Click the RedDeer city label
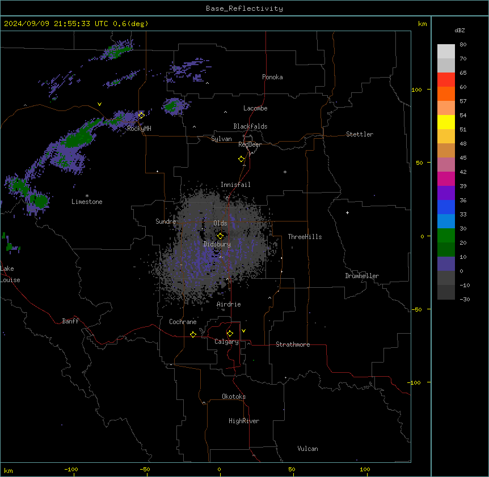 point(250,144)
